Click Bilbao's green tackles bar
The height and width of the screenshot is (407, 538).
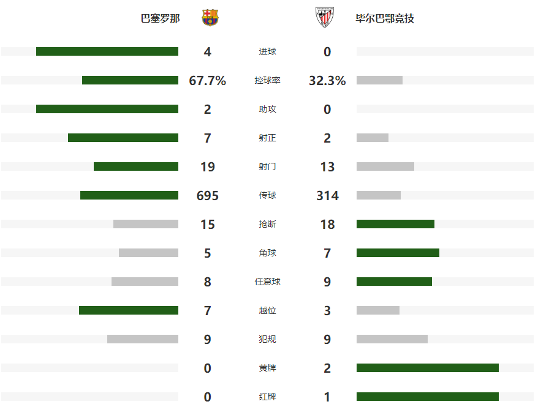click(x=395, y=224)
